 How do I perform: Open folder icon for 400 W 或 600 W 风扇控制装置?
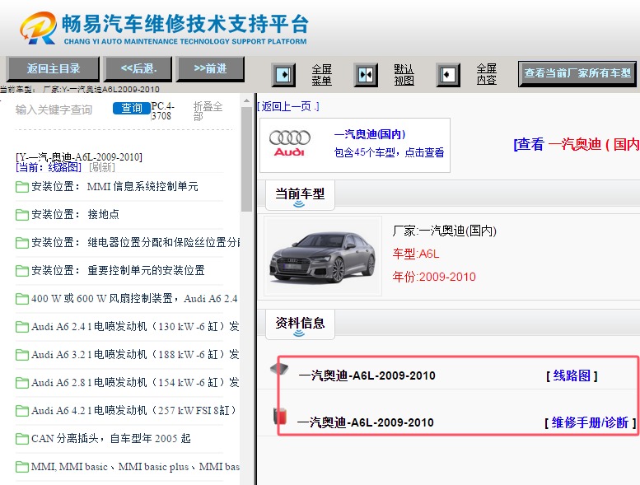[x=21, y=299]
